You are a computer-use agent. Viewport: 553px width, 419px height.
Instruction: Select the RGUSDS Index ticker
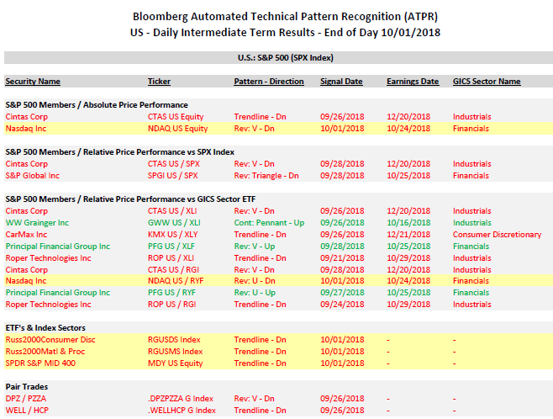coord(174,340)
